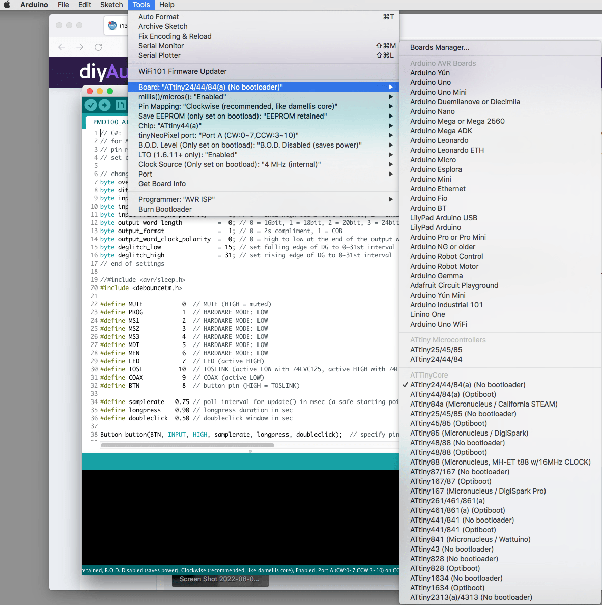Open the Serial Monitor
The height and width of the screenshot is (605, 602).
264,46
